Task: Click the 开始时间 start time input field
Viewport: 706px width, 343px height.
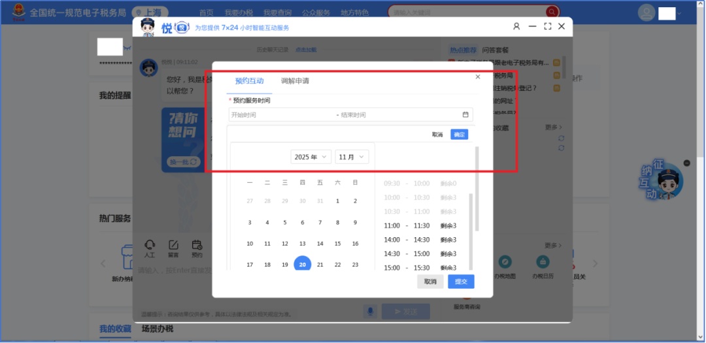Action: click(x=281, y=115)
